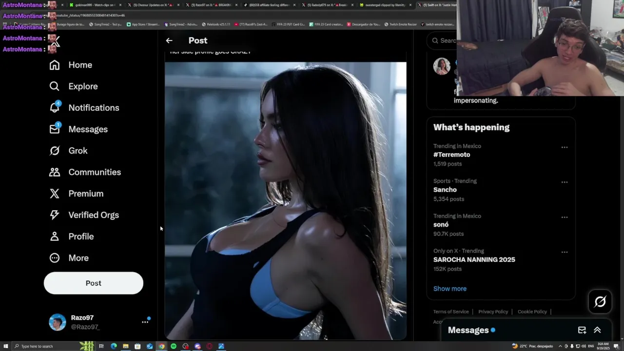Open options dots for SAROCHA NANNING
This screenshot has width=624, height=351.
[564, 253]
